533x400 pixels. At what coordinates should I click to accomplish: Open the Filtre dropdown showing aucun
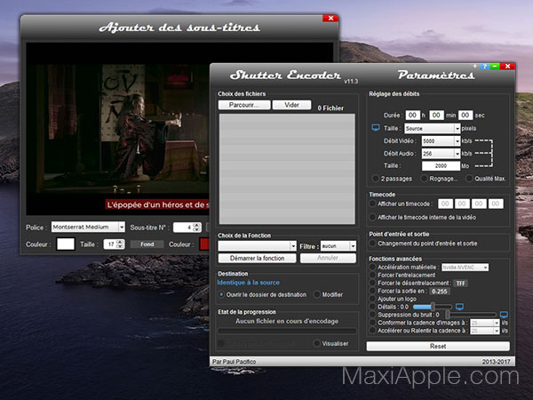pyautogui.click(x=339, y=245)
